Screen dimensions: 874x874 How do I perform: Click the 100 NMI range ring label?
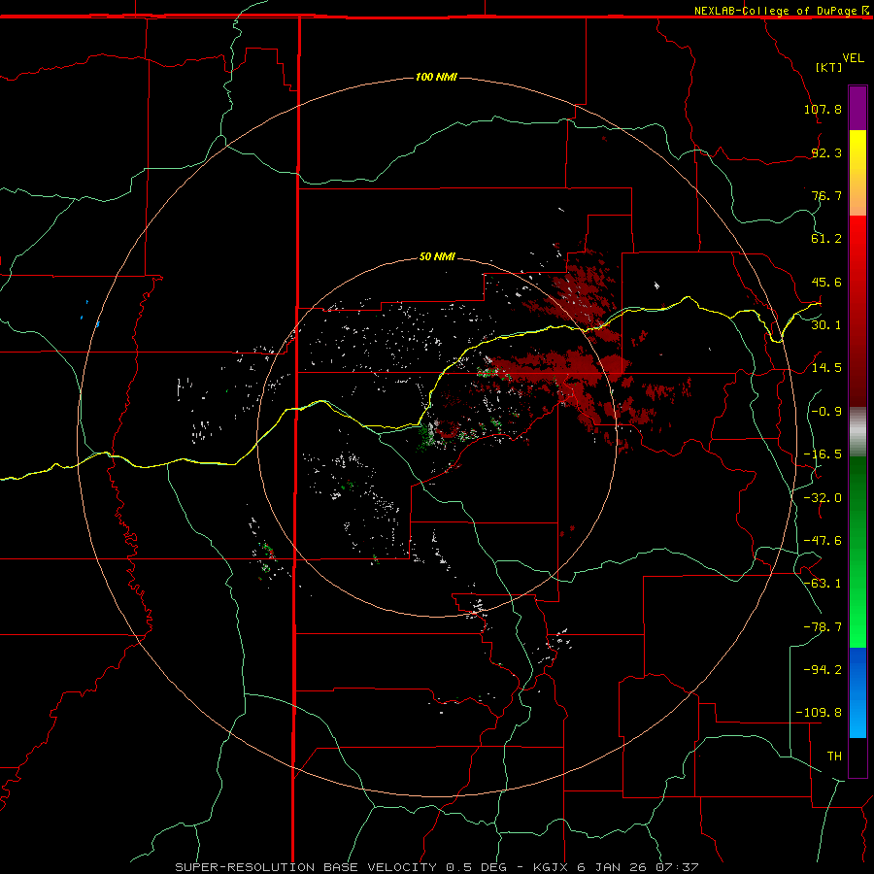click(x=436, y=77)
